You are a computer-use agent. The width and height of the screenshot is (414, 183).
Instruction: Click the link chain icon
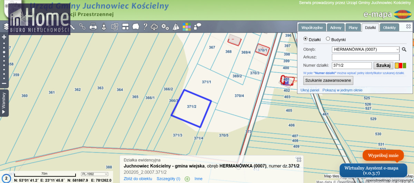click(x=82, y=26)
